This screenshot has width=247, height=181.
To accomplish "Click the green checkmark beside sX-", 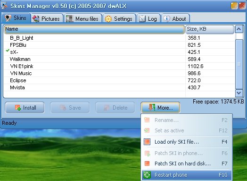I will coord(8,51).
